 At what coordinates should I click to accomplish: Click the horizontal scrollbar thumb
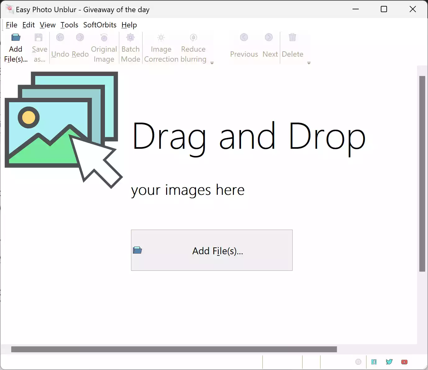tap(174, 349)
